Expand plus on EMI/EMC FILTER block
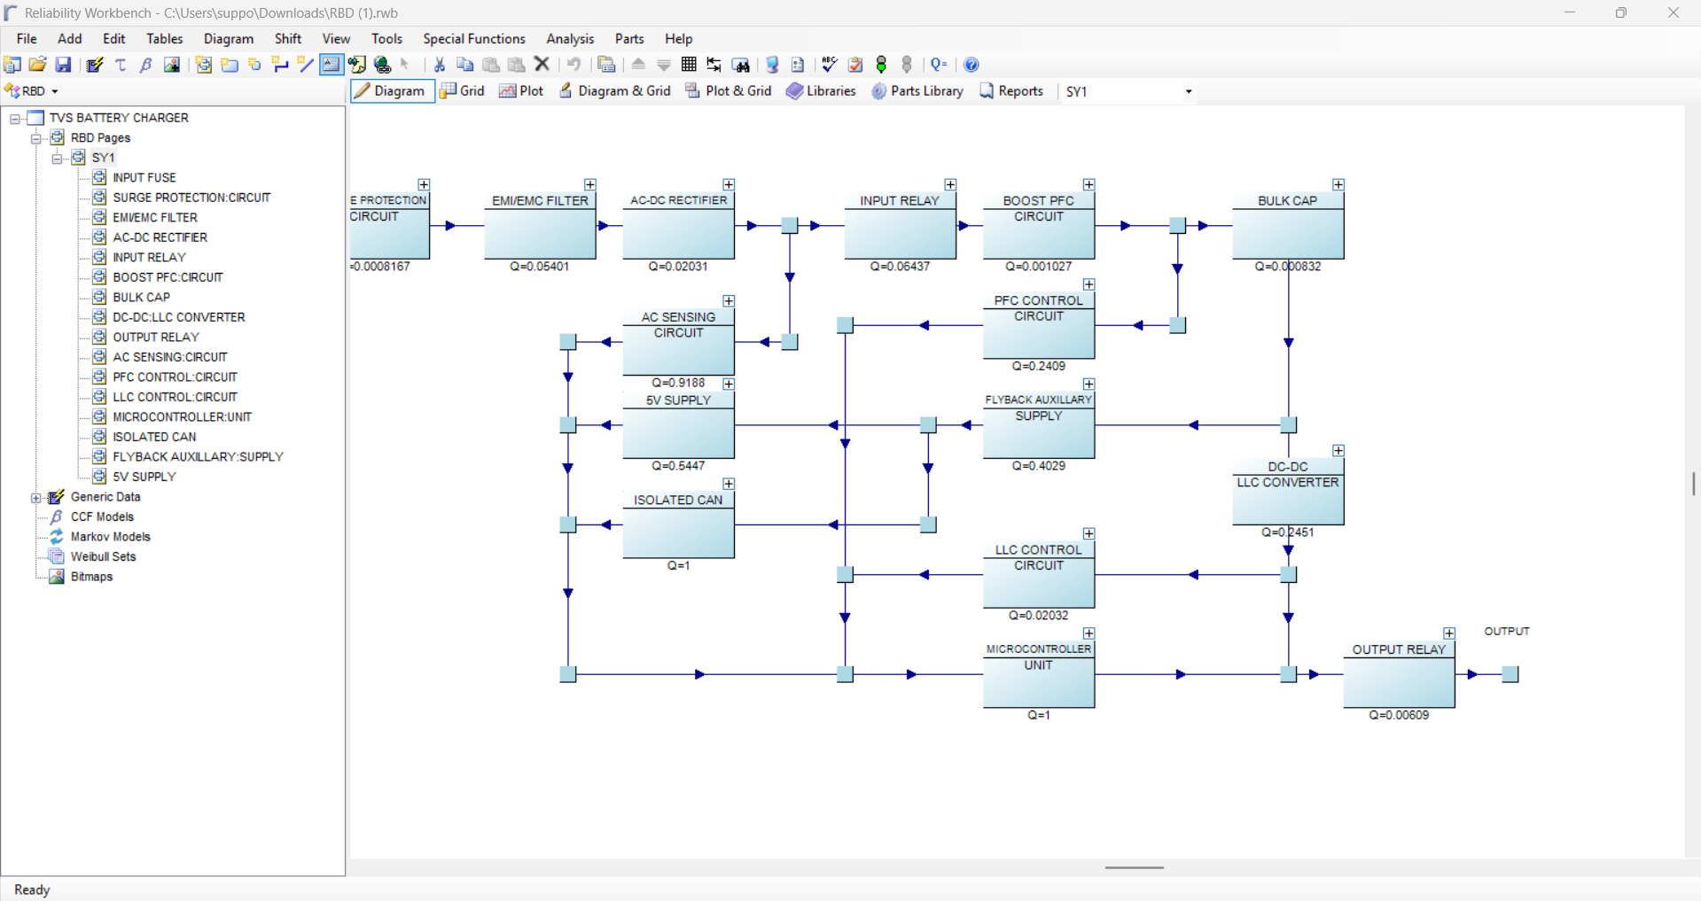This screenshot has height=901, width=1701. pyautogui.click(x=590, y=184)
